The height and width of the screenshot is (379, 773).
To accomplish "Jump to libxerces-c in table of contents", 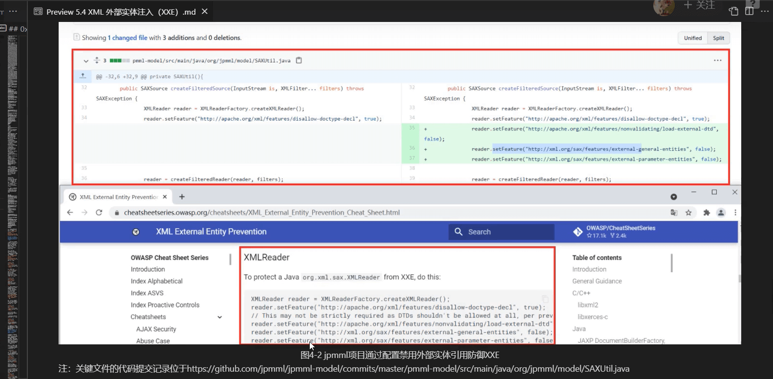I will click(x=593, y=317).
